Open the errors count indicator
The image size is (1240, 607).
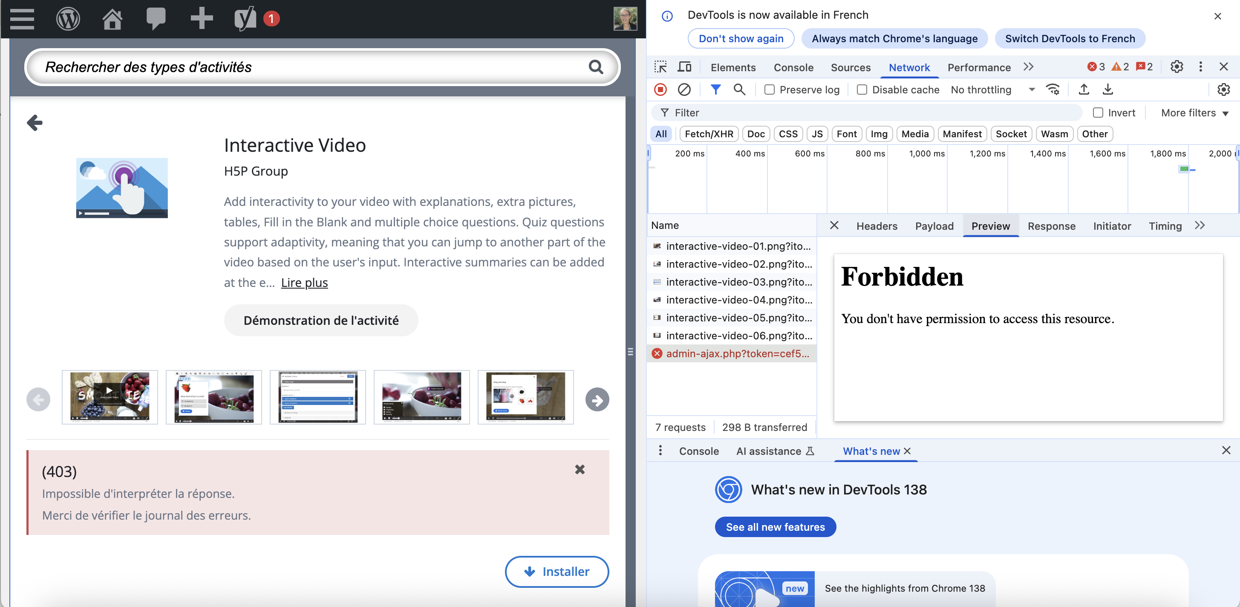pos(1096,67)
